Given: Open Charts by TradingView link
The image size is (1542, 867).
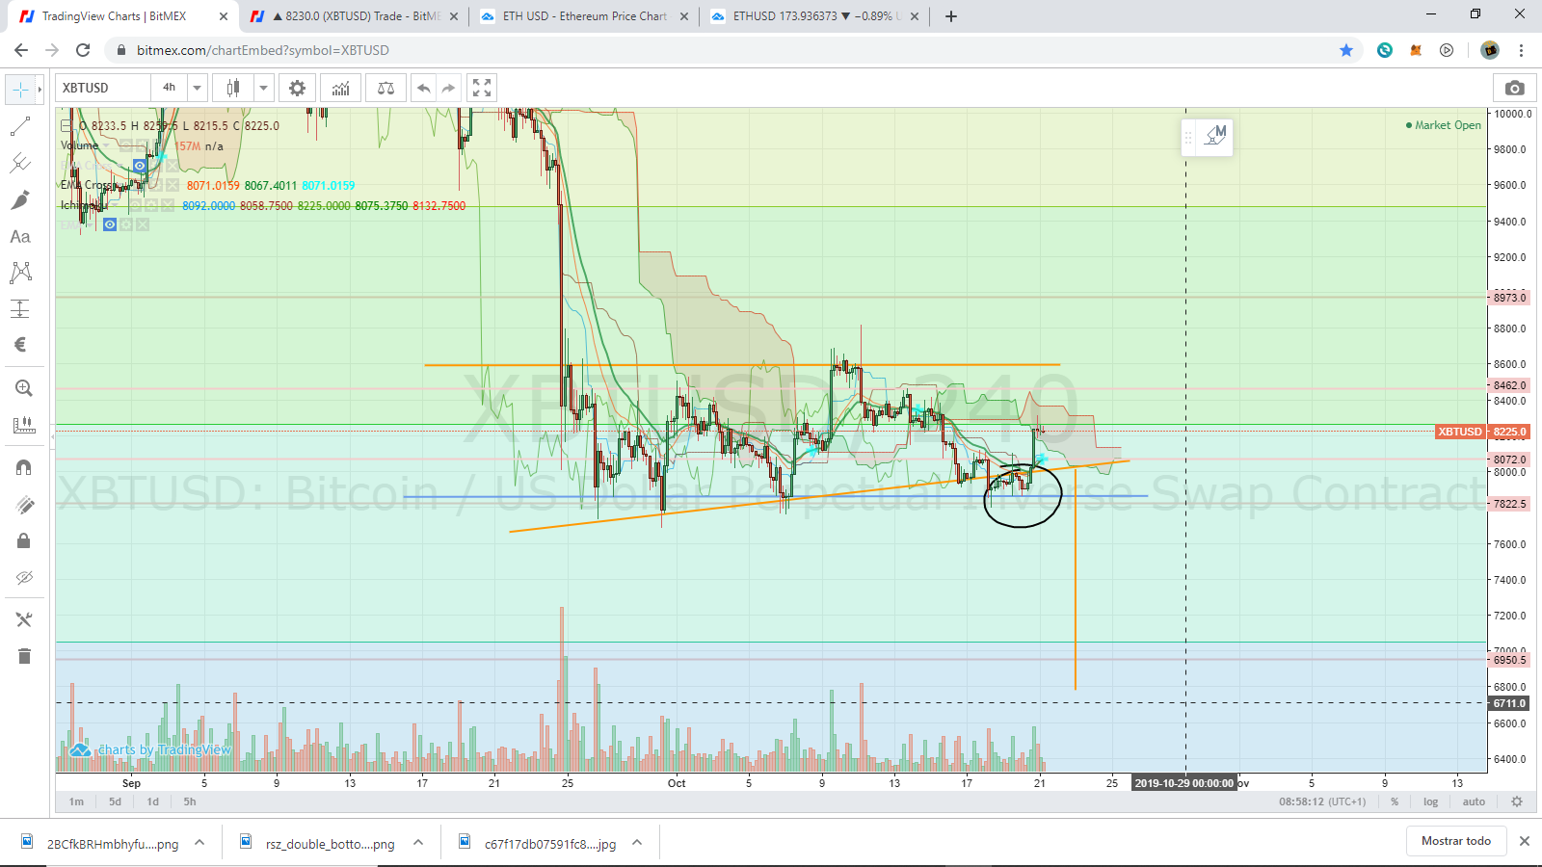Looking at the screenshot, I should pyautogui.click(x=151, y=749).
